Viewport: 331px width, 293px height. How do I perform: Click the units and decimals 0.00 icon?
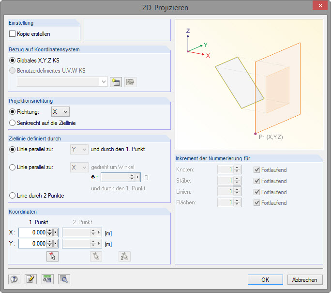(47, 279)
